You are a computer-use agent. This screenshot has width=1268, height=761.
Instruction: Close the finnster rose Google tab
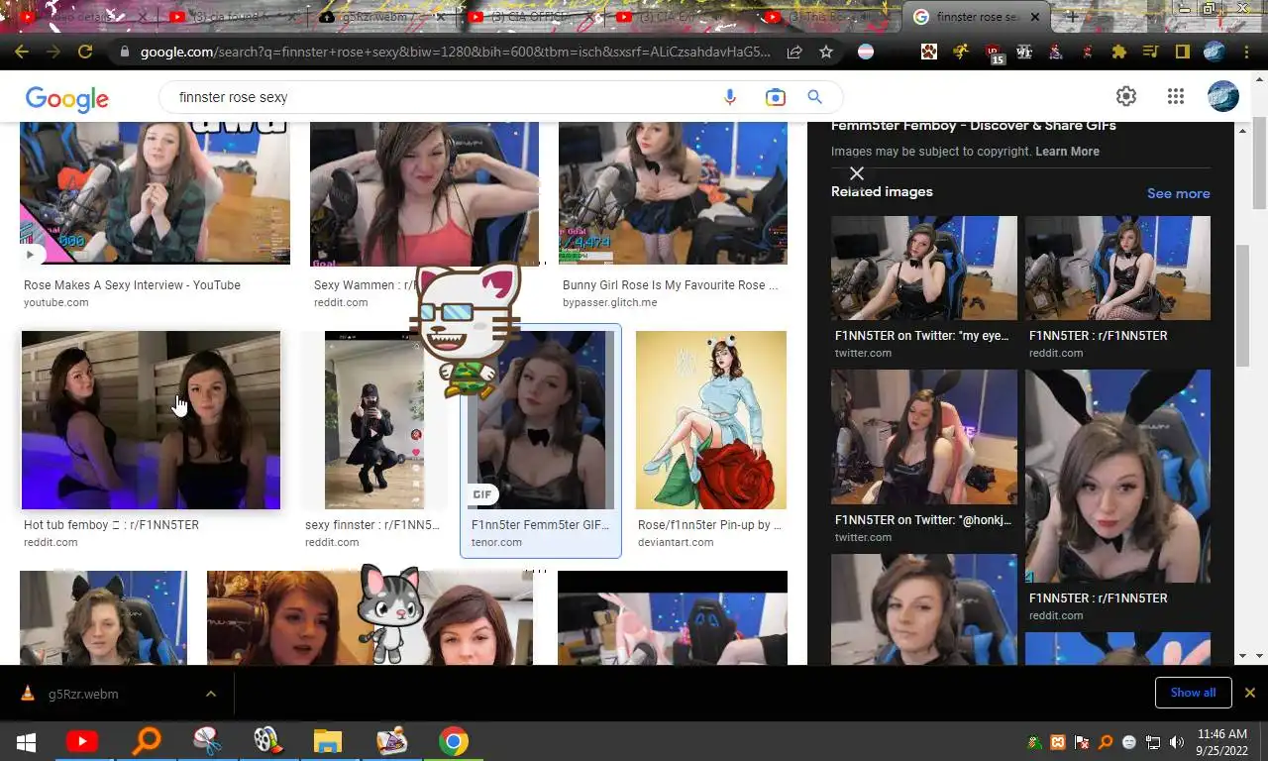1036,17
